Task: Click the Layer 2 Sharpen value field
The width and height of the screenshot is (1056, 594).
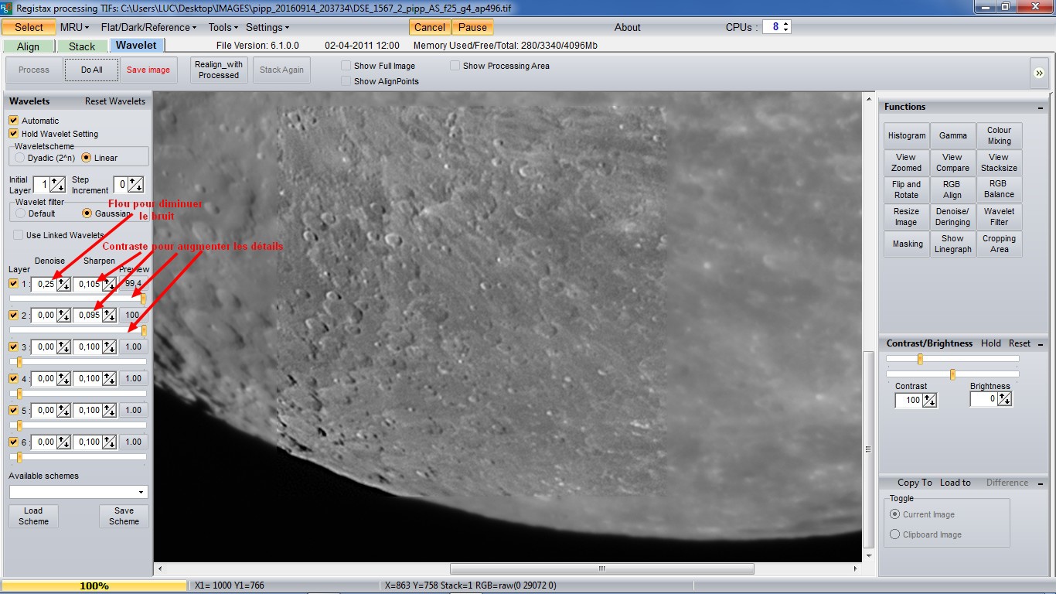Action: click(87, 316)
